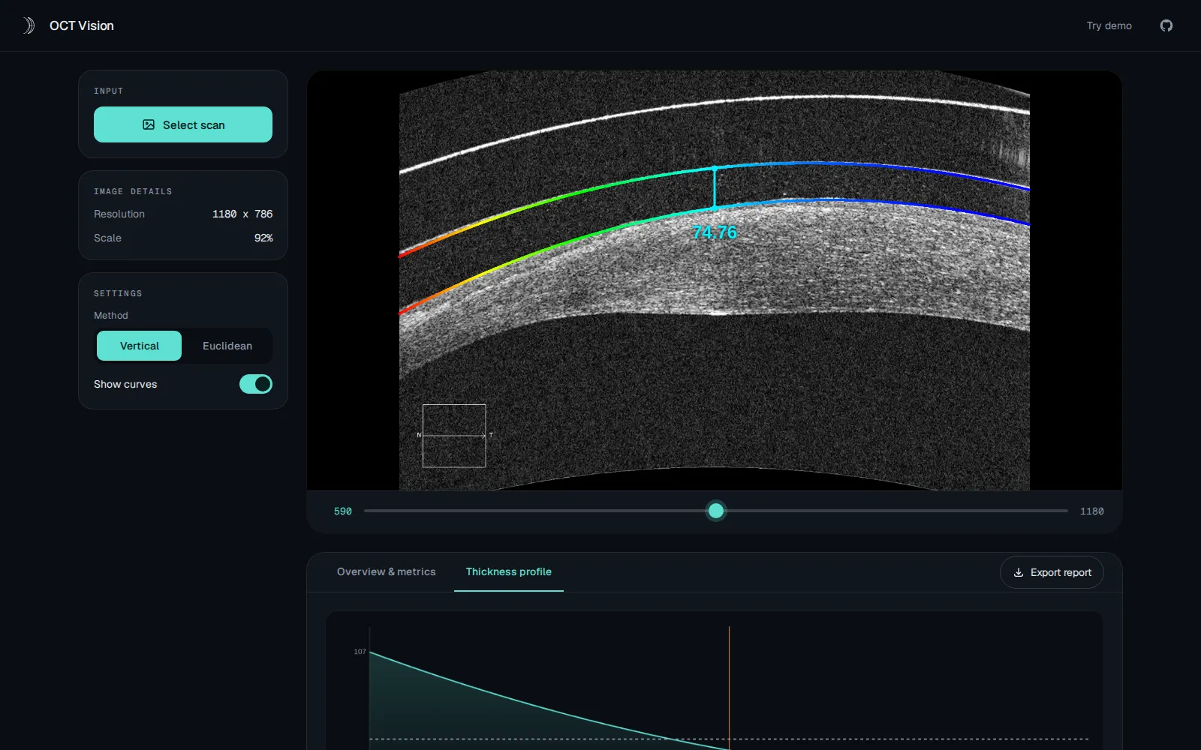This screenshot has height=750, width=1201.
Task: Click the slider current value 590
Action: pyautogui.click(x=343, y=511)
